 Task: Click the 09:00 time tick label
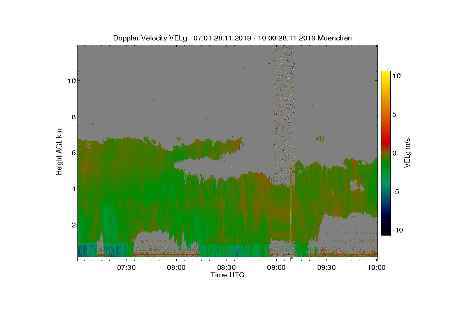276,267
